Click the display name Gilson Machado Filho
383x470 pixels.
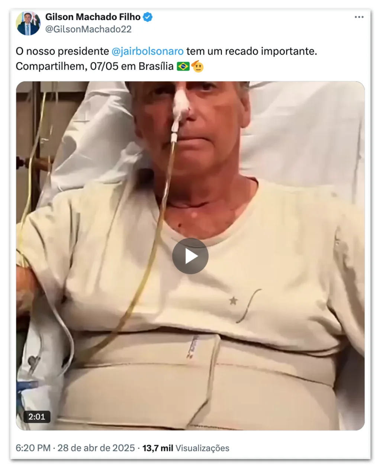pyautogui.click(x=93, y=17)
